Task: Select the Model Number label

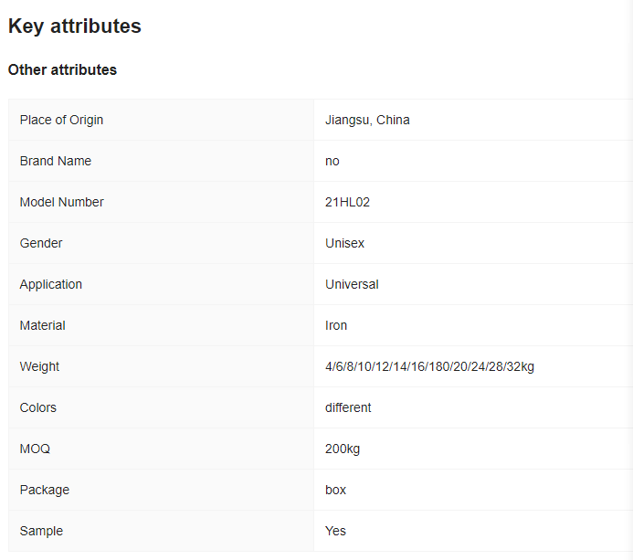Action: tap(62, 202)
